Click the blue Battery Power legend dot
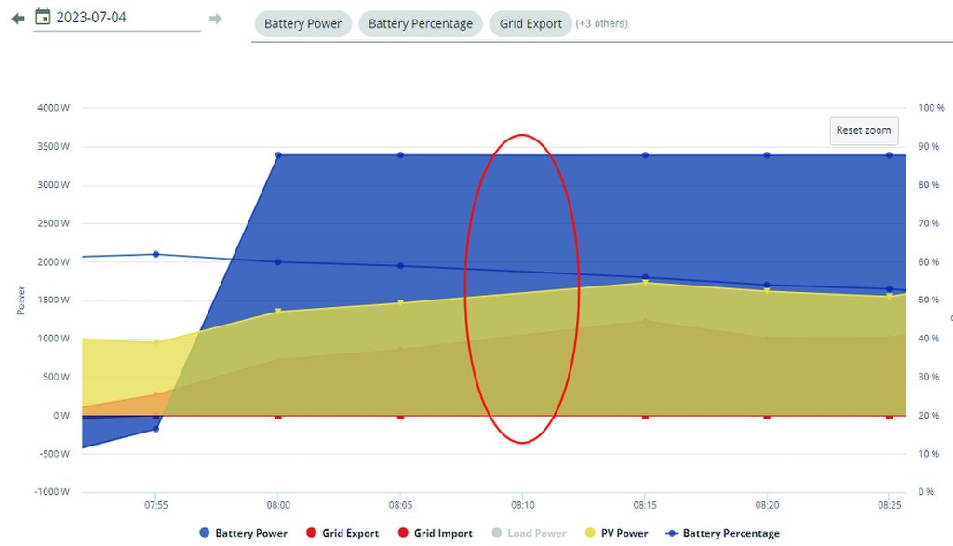The width and height of the screenshot is (953, 546). tap(205, 533)
